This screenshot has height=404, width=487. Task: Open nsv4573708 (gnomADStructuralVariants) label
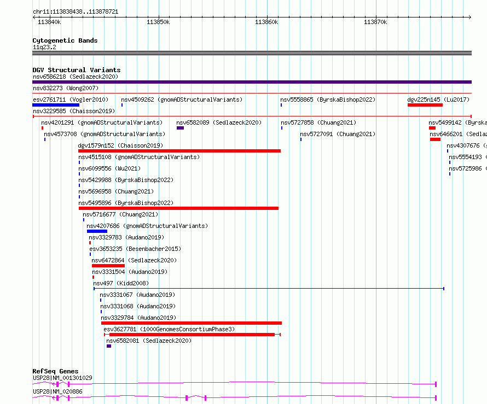coord(105,134)
